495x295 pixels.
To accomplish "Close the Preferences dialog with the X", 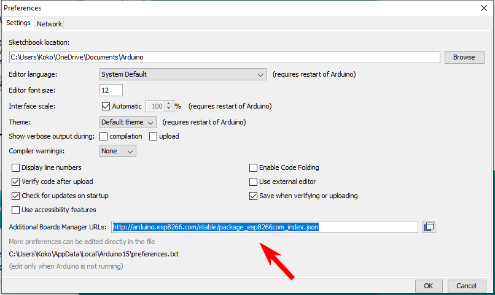I will tap(483, 8).
